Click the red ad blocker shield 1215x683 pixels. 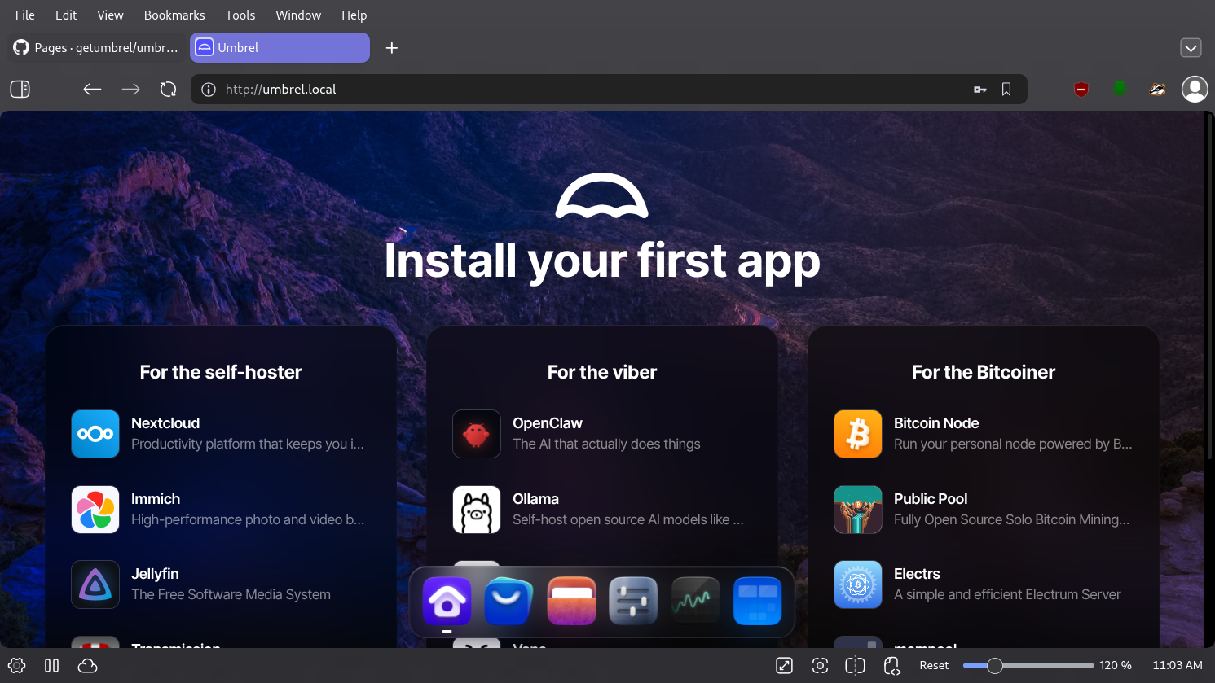(1081, 90)
